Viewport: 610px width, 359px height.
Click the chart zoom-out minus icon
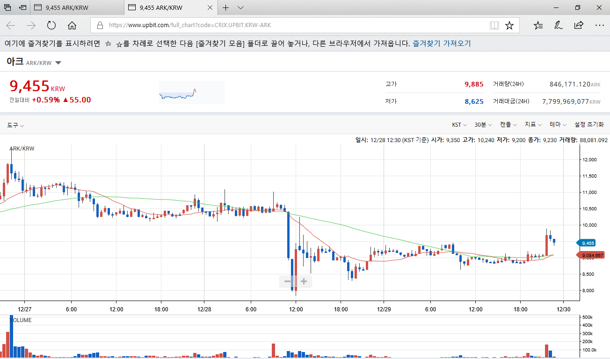click(x=287, y=281)
